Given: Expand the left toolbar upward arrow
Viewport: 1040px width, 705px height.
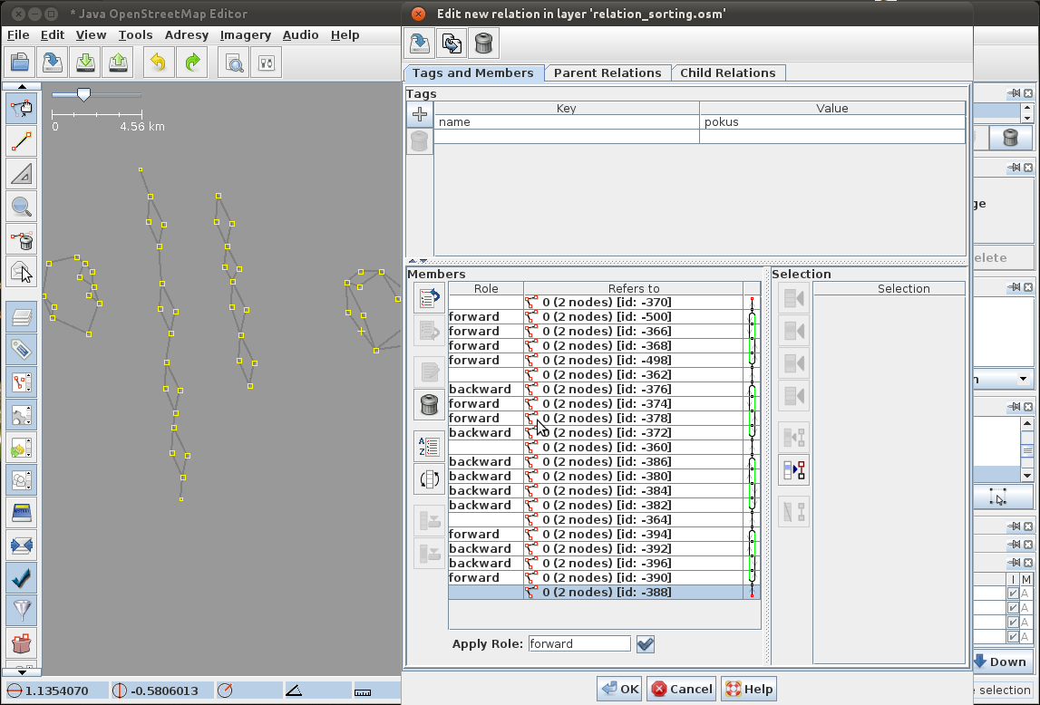Looking at the screenshot, I should tap(22, 86).
